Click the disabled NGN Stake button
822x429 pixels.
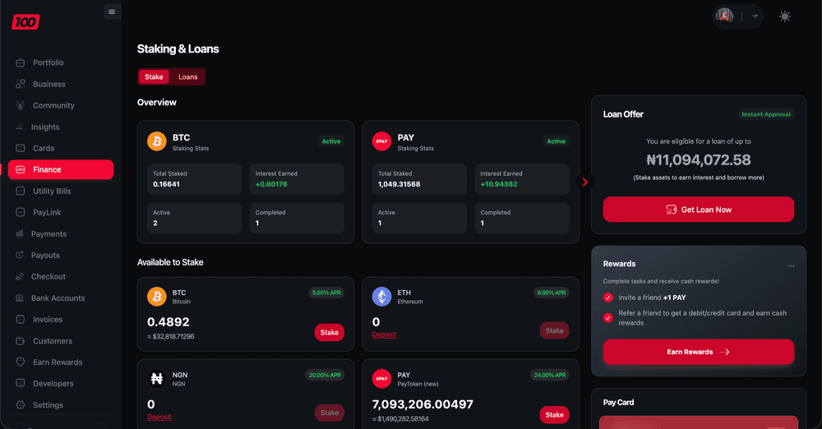[330, 413]
